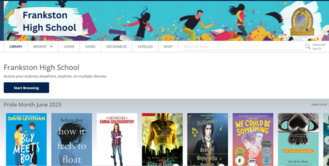Switch to the Decodables tab
Viewport: 329px width, 166px height.
click(x=117, y=47)
